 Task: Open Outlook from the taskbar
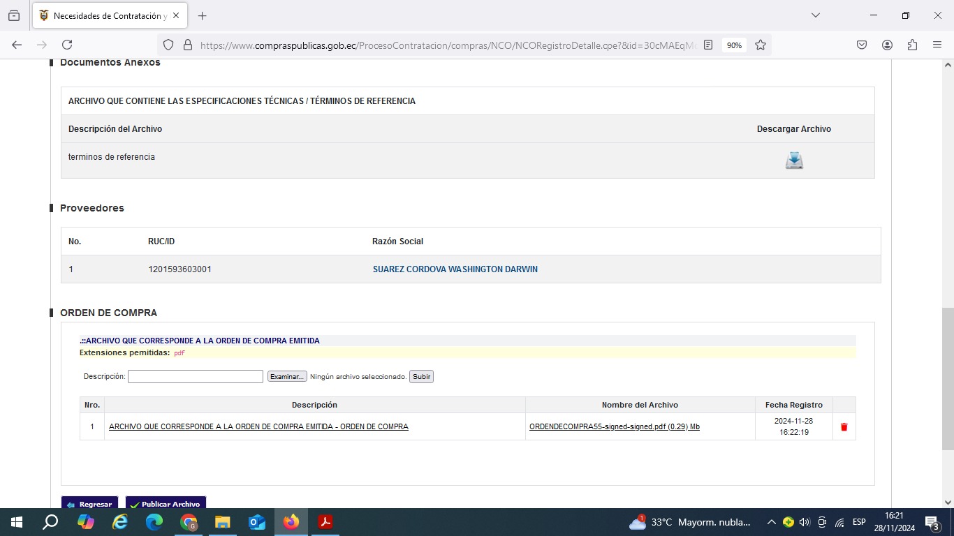tap(257, 522)
